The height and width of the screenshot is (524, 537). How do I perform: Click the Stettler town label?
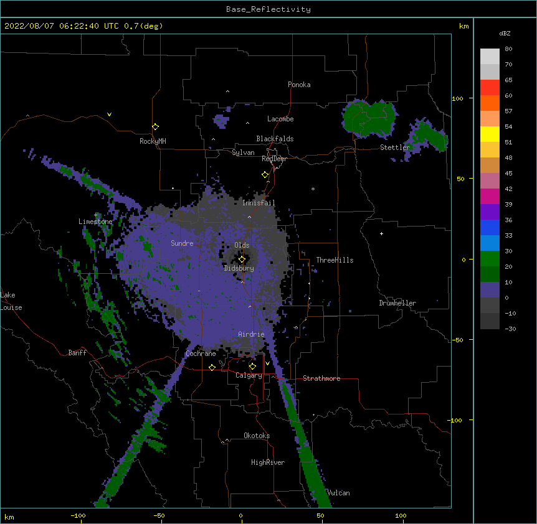click(x=395, y=147)
